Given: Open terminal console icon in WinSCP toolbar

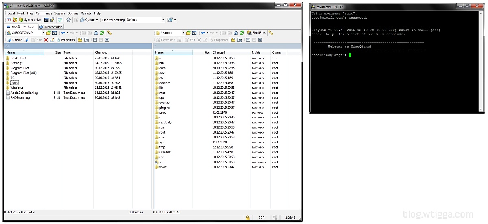Looking at the screenshot, I should (47, 20).
